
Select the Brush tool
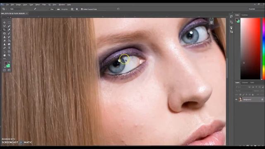coord(9,34)
